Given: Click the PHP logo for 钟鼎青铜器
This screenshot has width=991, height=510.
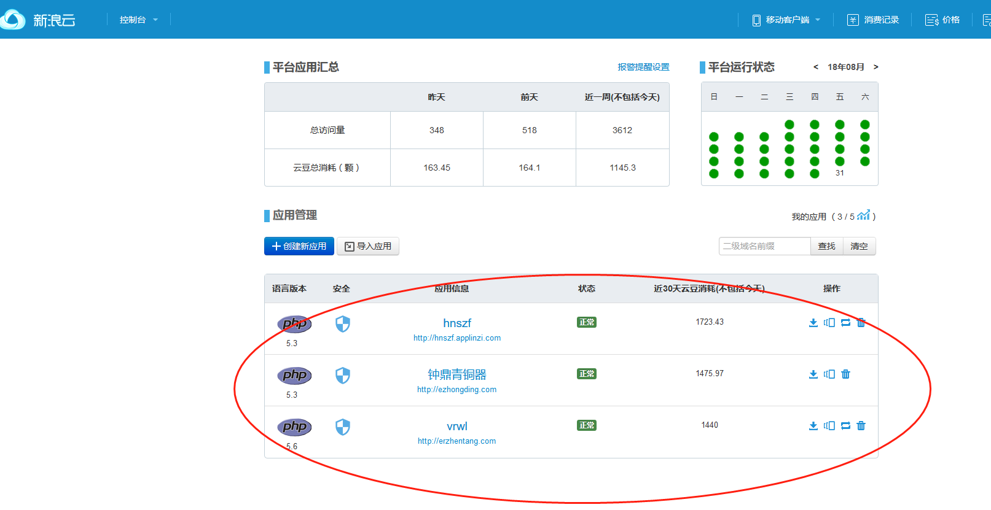Looking at the screenshot, I should point(294,375).
